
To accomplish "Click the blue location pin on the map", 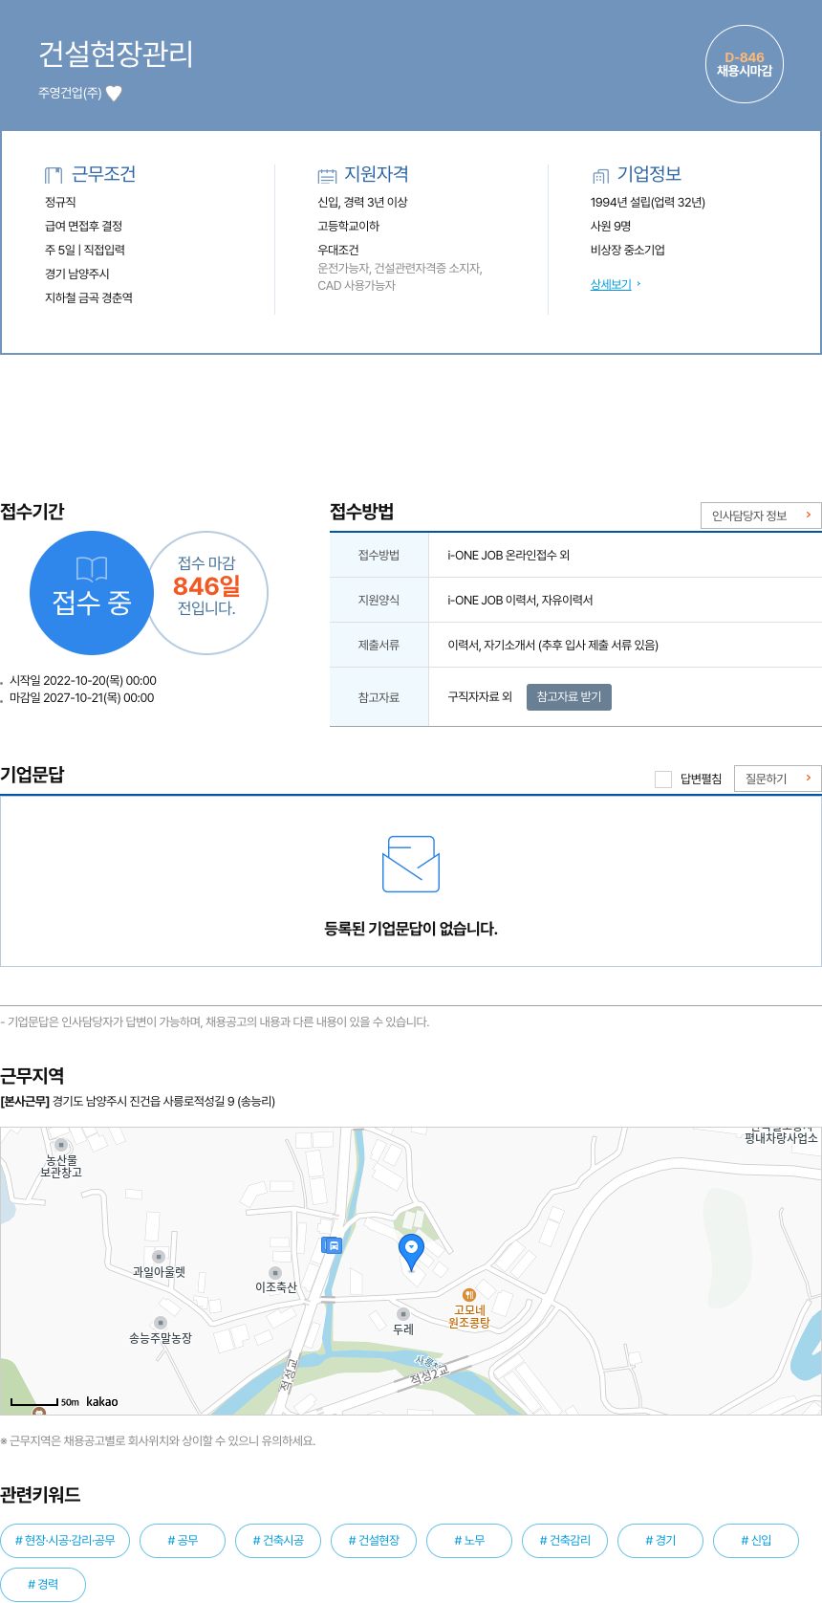I will click(x=411, y=1251).
